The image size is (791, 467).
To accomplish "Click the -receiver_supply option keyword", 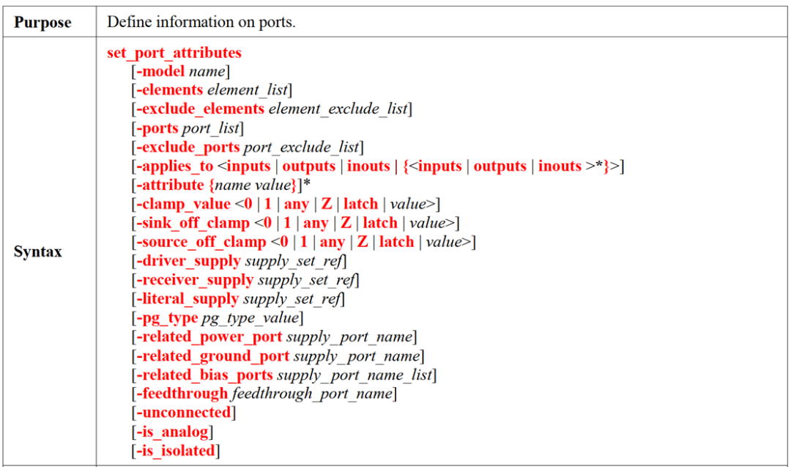I will [x=195, y=280].
